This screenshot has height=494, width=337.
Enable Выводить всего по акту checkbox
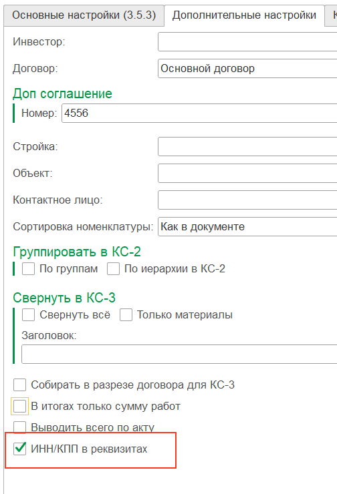point(20,427)
